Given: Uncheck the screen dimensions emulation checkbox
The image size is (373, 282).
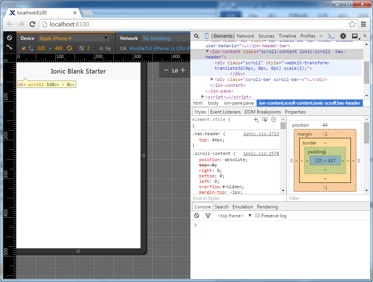Looking at the screenshot, I should pyautogui.click(x=24, y=48).
